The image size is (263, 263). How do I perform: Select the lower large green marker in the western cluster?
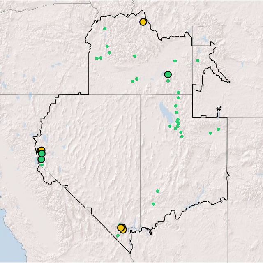(x=41, y=159)
